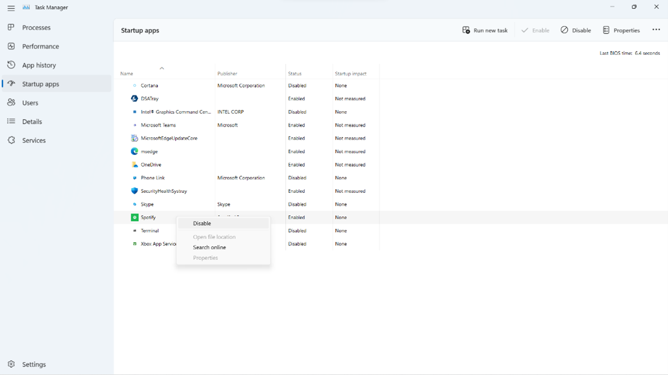Click the DSATray icon in list

[x=135, y=99]
